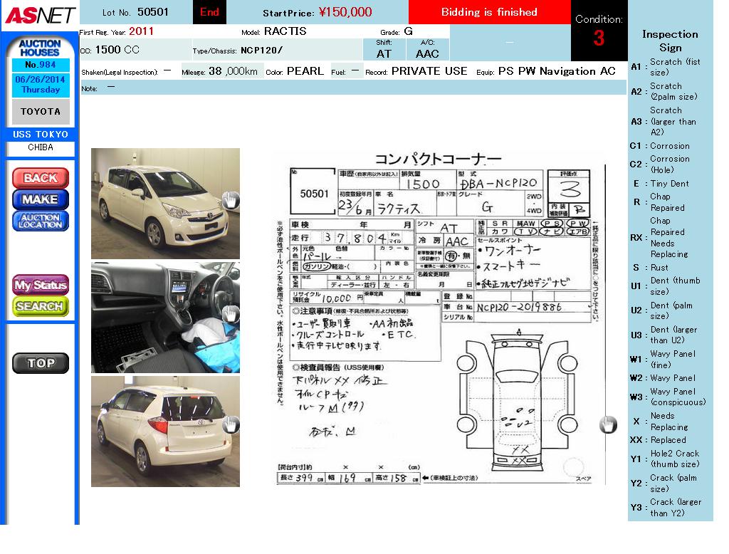This screenshot has height=554, width=729.
Task: Click magnify hand icon on front car photo
Action: pyautogui.click(x=230, y=200)
